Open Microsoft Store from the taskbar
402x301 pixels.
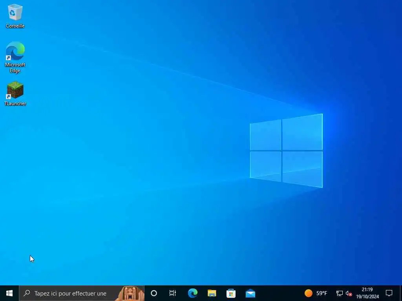(x=231, y=293)
